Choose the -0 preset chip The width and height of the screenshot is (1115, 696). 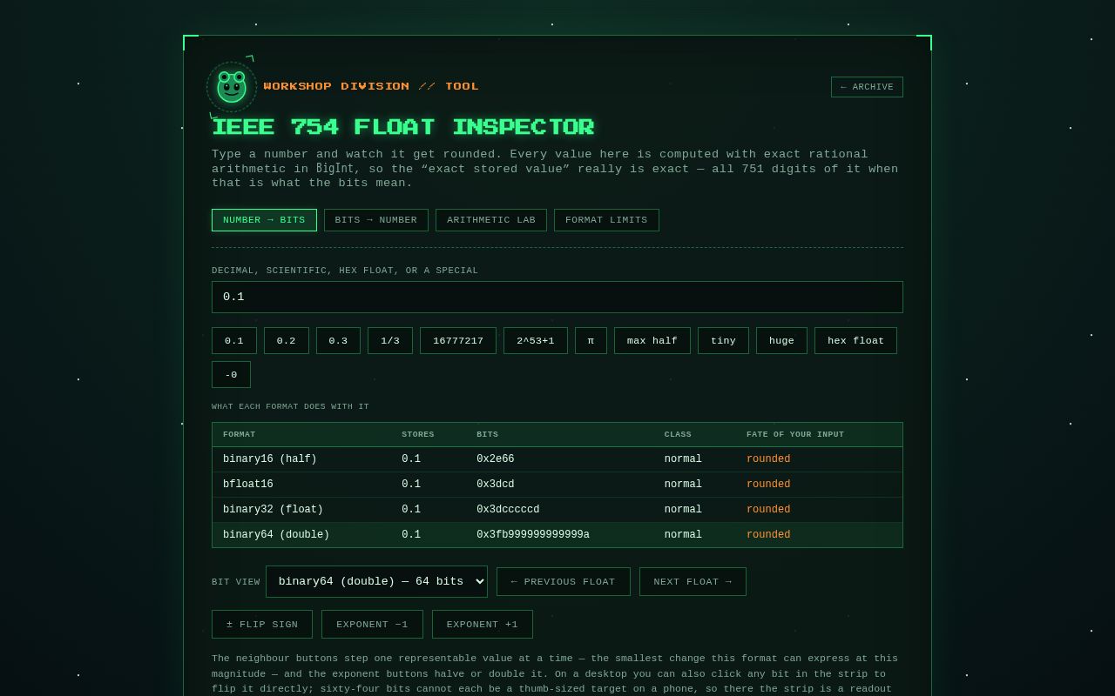tap(231, 374)
